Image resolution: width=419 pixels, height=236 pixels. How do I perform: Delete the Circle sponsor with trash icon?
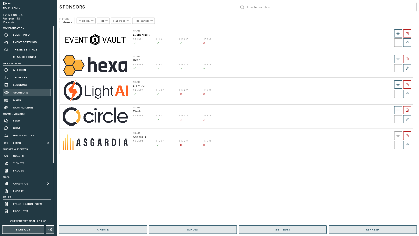pyautogui.click(x=407, y=110)
